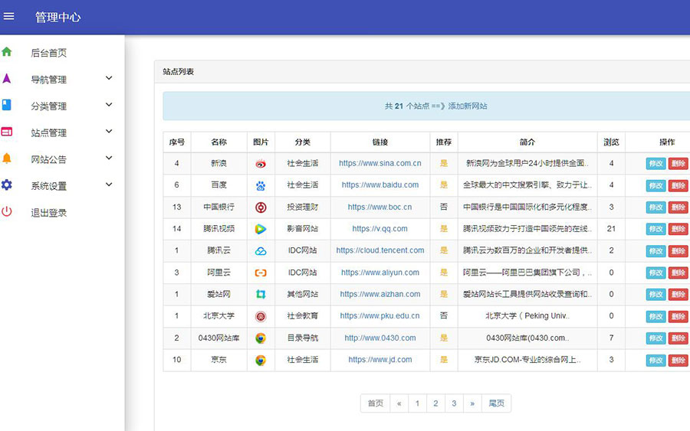The width and height of the screenshot is (690, 431).
Task: Click the purple navigation management icon
Action: (7, 78)
